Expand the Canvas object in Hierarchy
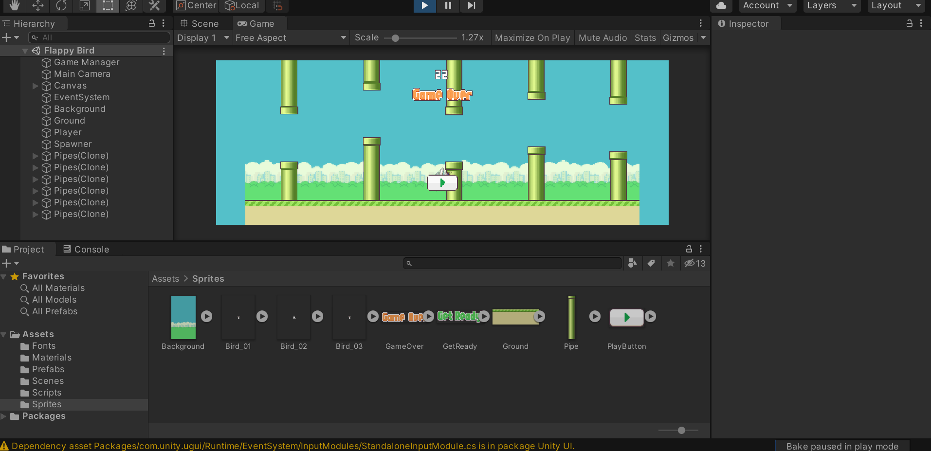This screenshot has width=931, height=451. [x=35, y=86]
